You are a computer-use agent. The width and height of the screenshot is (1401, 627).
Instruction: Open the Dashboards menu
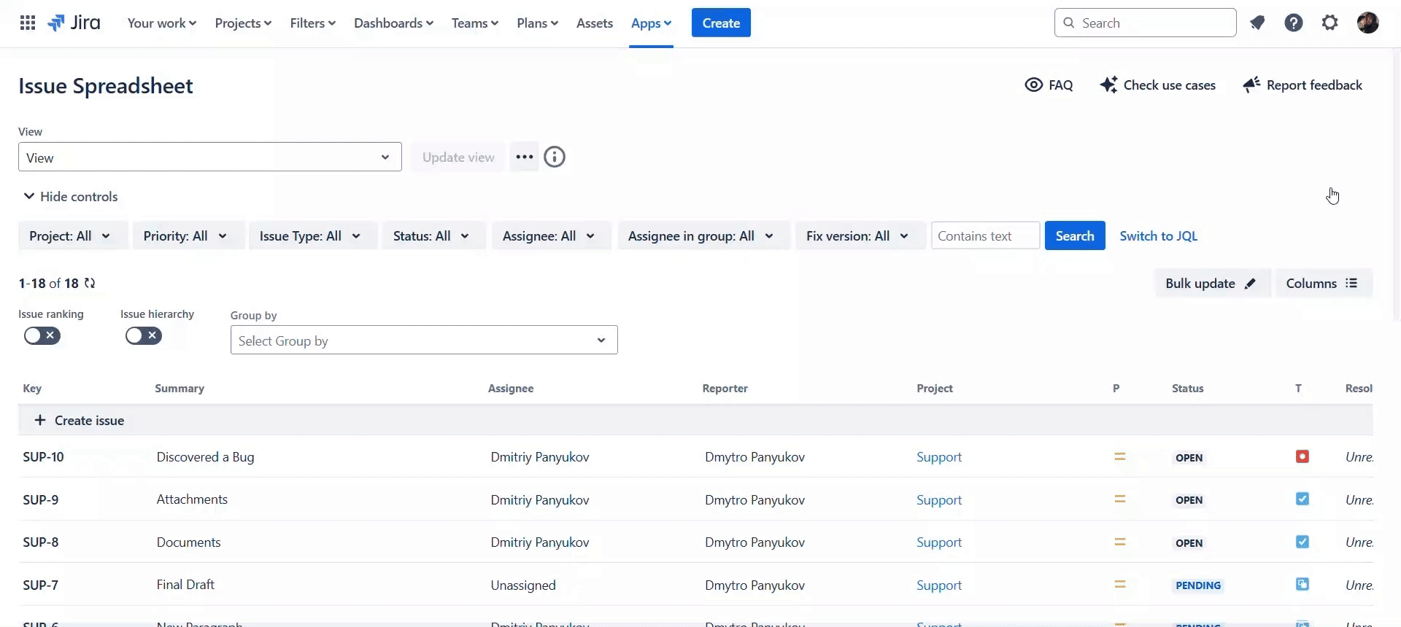pyautogui.click(x=393, y=23)
